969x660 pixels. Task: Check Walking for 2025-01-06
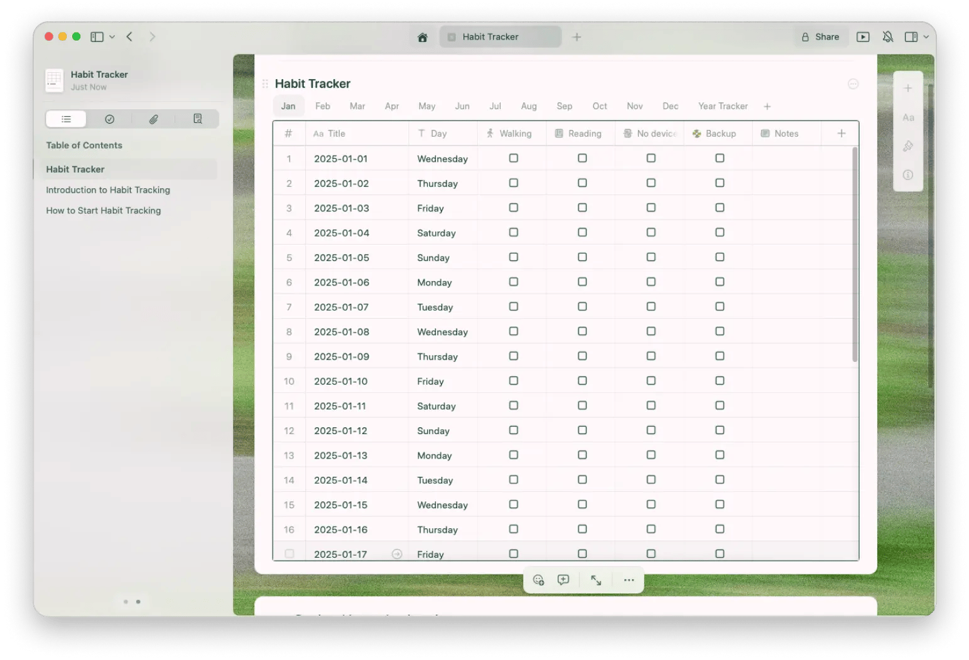click(x=514, y=282)
